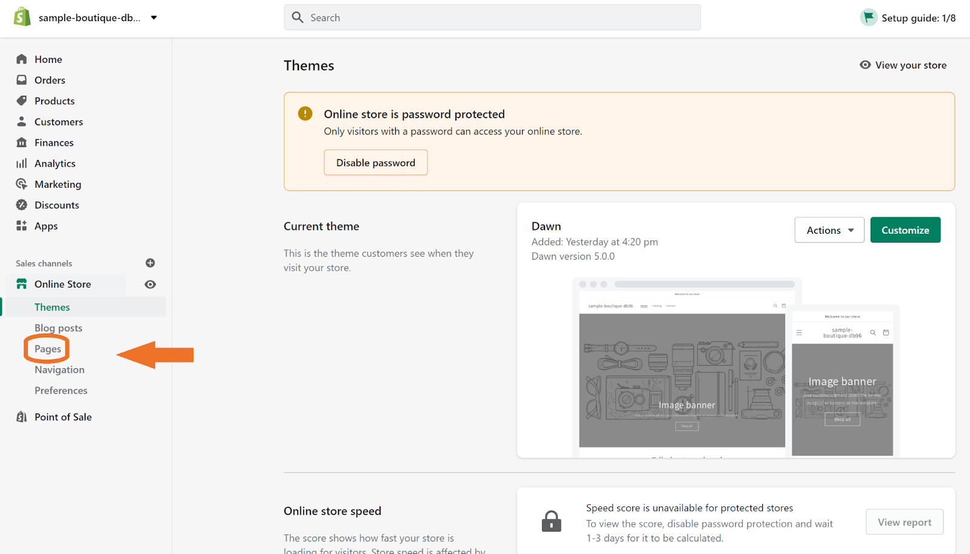The image size is (970, 554).
Task: Click the Point of Sale bag icon
Action: (22, 417)
